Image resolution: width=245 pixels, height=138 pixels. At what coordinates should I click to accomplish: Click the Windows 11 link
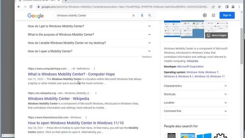[217, 77]
